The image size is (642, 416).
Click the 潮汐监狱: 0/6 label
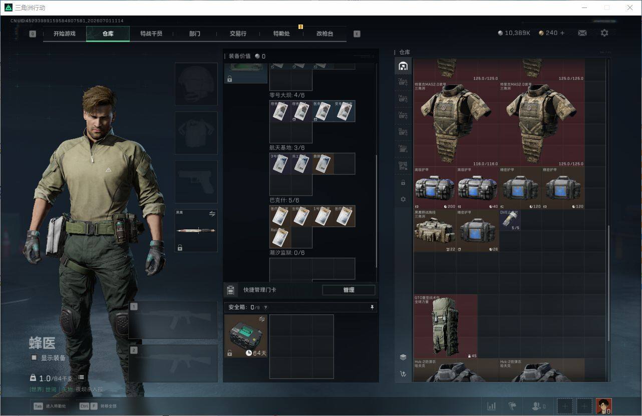[x=287, y=253]
